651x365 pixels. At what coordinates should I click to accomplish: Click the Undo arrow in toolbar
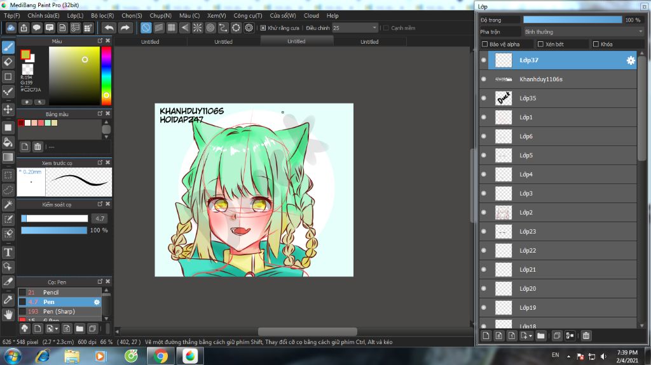click(x=109, y=28)
